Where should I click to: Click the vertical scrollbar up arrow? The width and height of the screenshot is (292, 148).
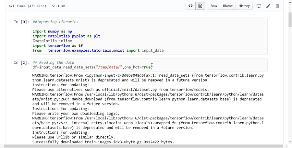point(290,2)
